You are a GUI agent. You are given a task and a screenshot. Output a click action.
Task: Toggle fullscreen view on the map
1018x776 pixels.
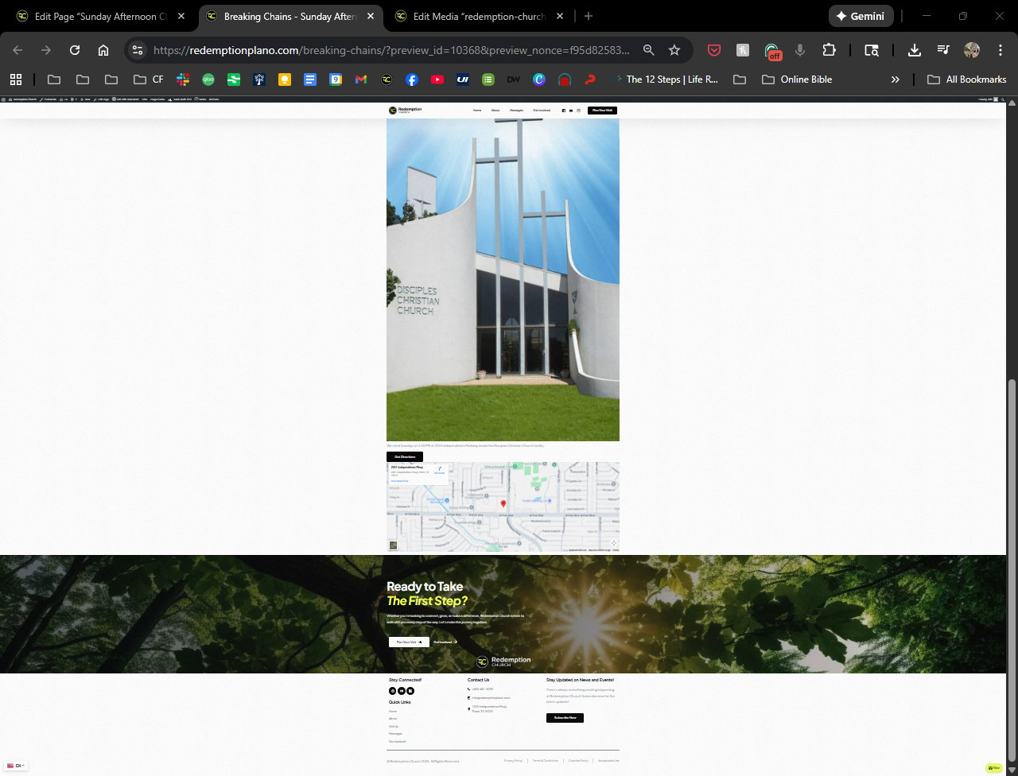tap(613, 543)
